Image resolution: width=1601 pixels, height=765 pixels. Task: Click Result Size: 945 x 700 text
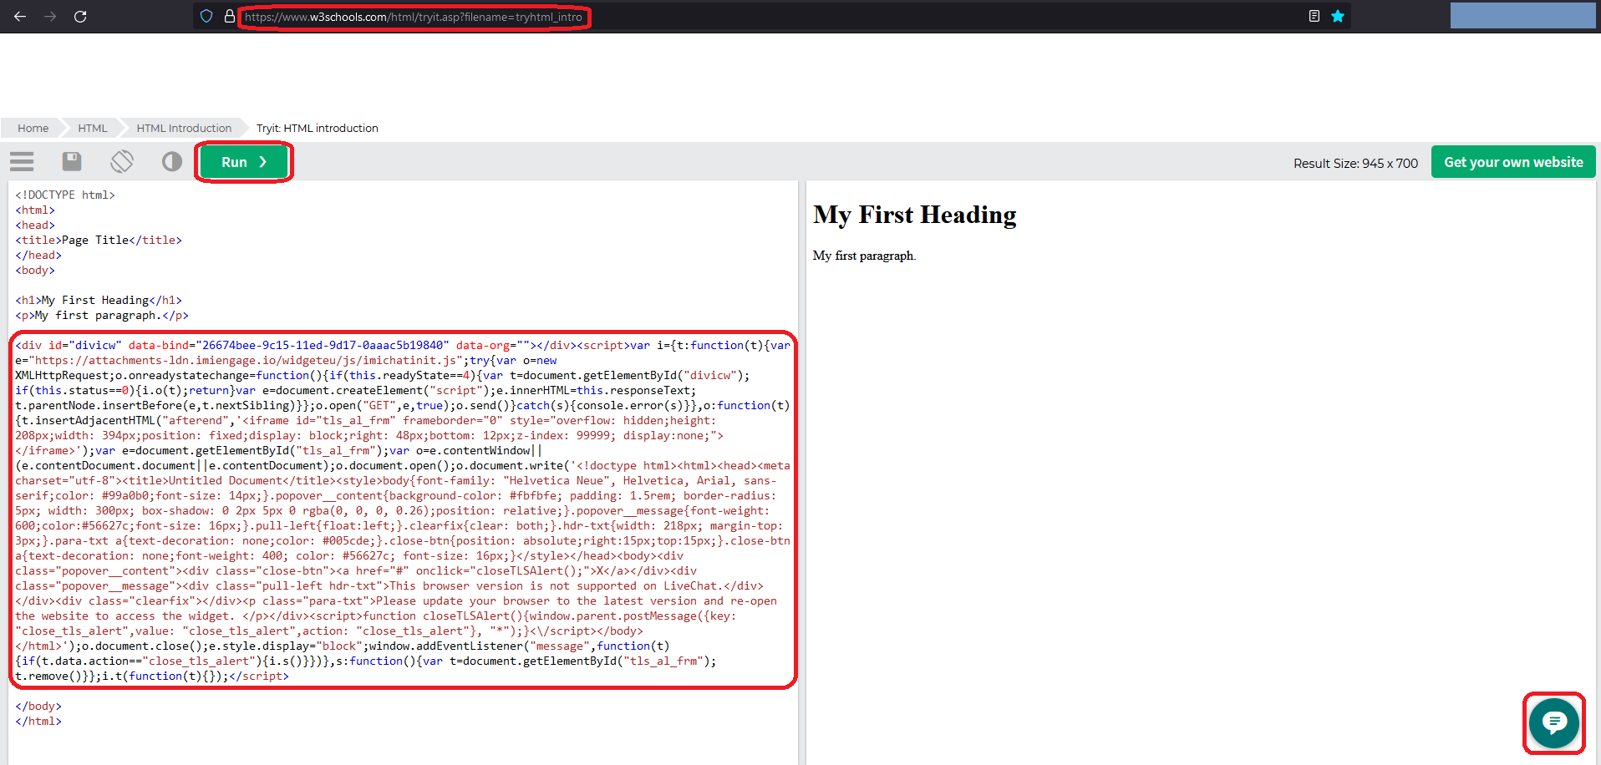(1355, 163)
